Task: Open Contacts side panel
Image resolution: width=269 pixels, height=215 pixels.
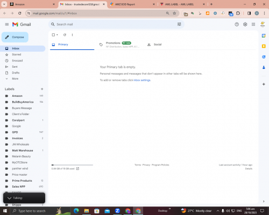Action: [x=264, y=67]
